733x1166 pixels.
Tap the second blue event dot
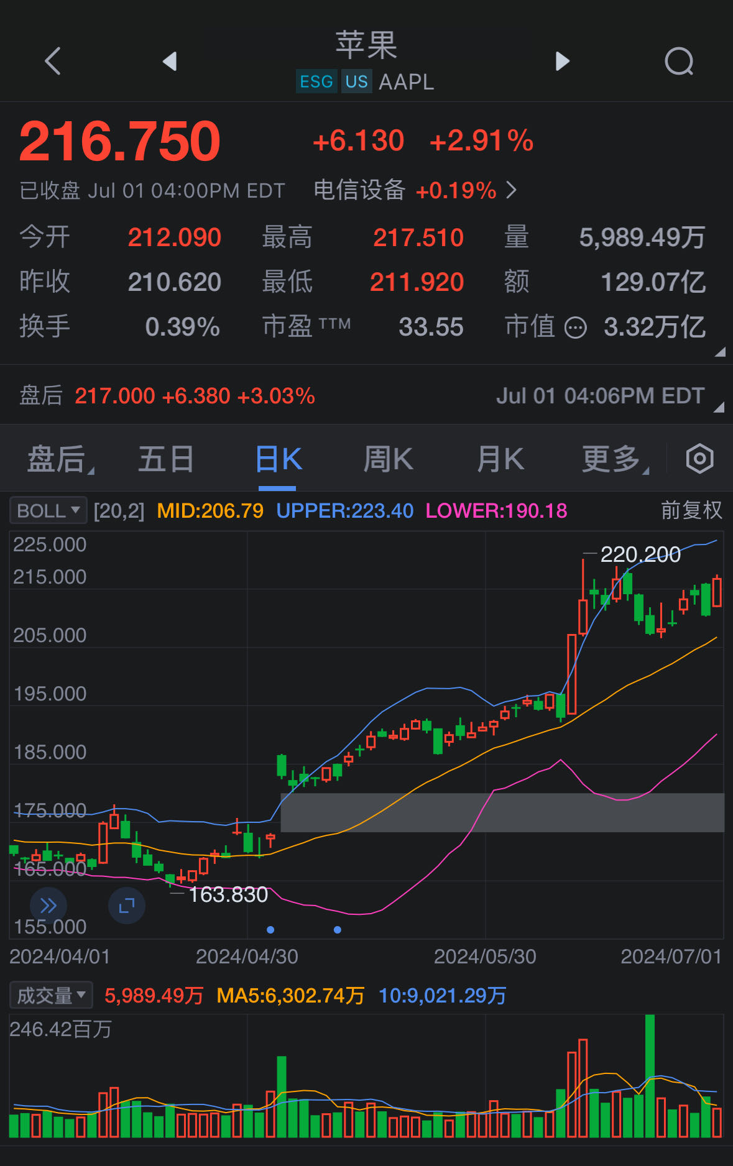[338, 930]
